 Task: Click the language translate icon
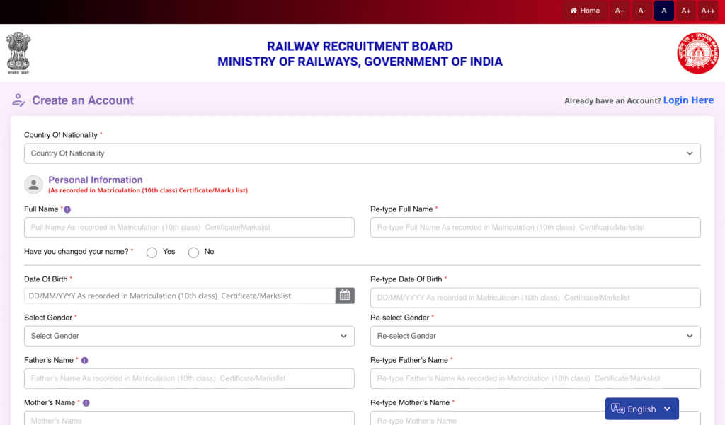pos(618,409)
